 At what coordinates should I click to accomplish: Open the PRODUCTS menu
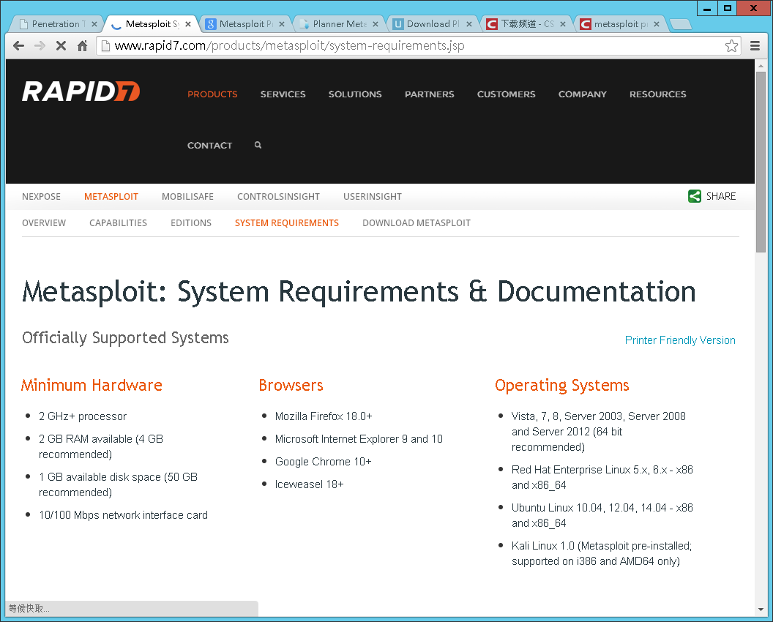click(x=212, y=94)
